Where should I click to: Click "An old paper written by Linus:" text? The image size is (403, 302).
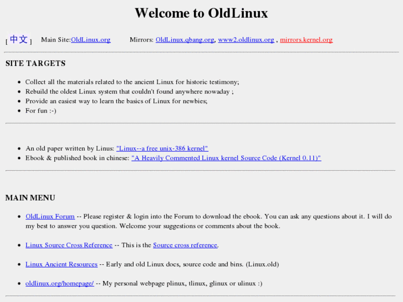click(70, 149)
